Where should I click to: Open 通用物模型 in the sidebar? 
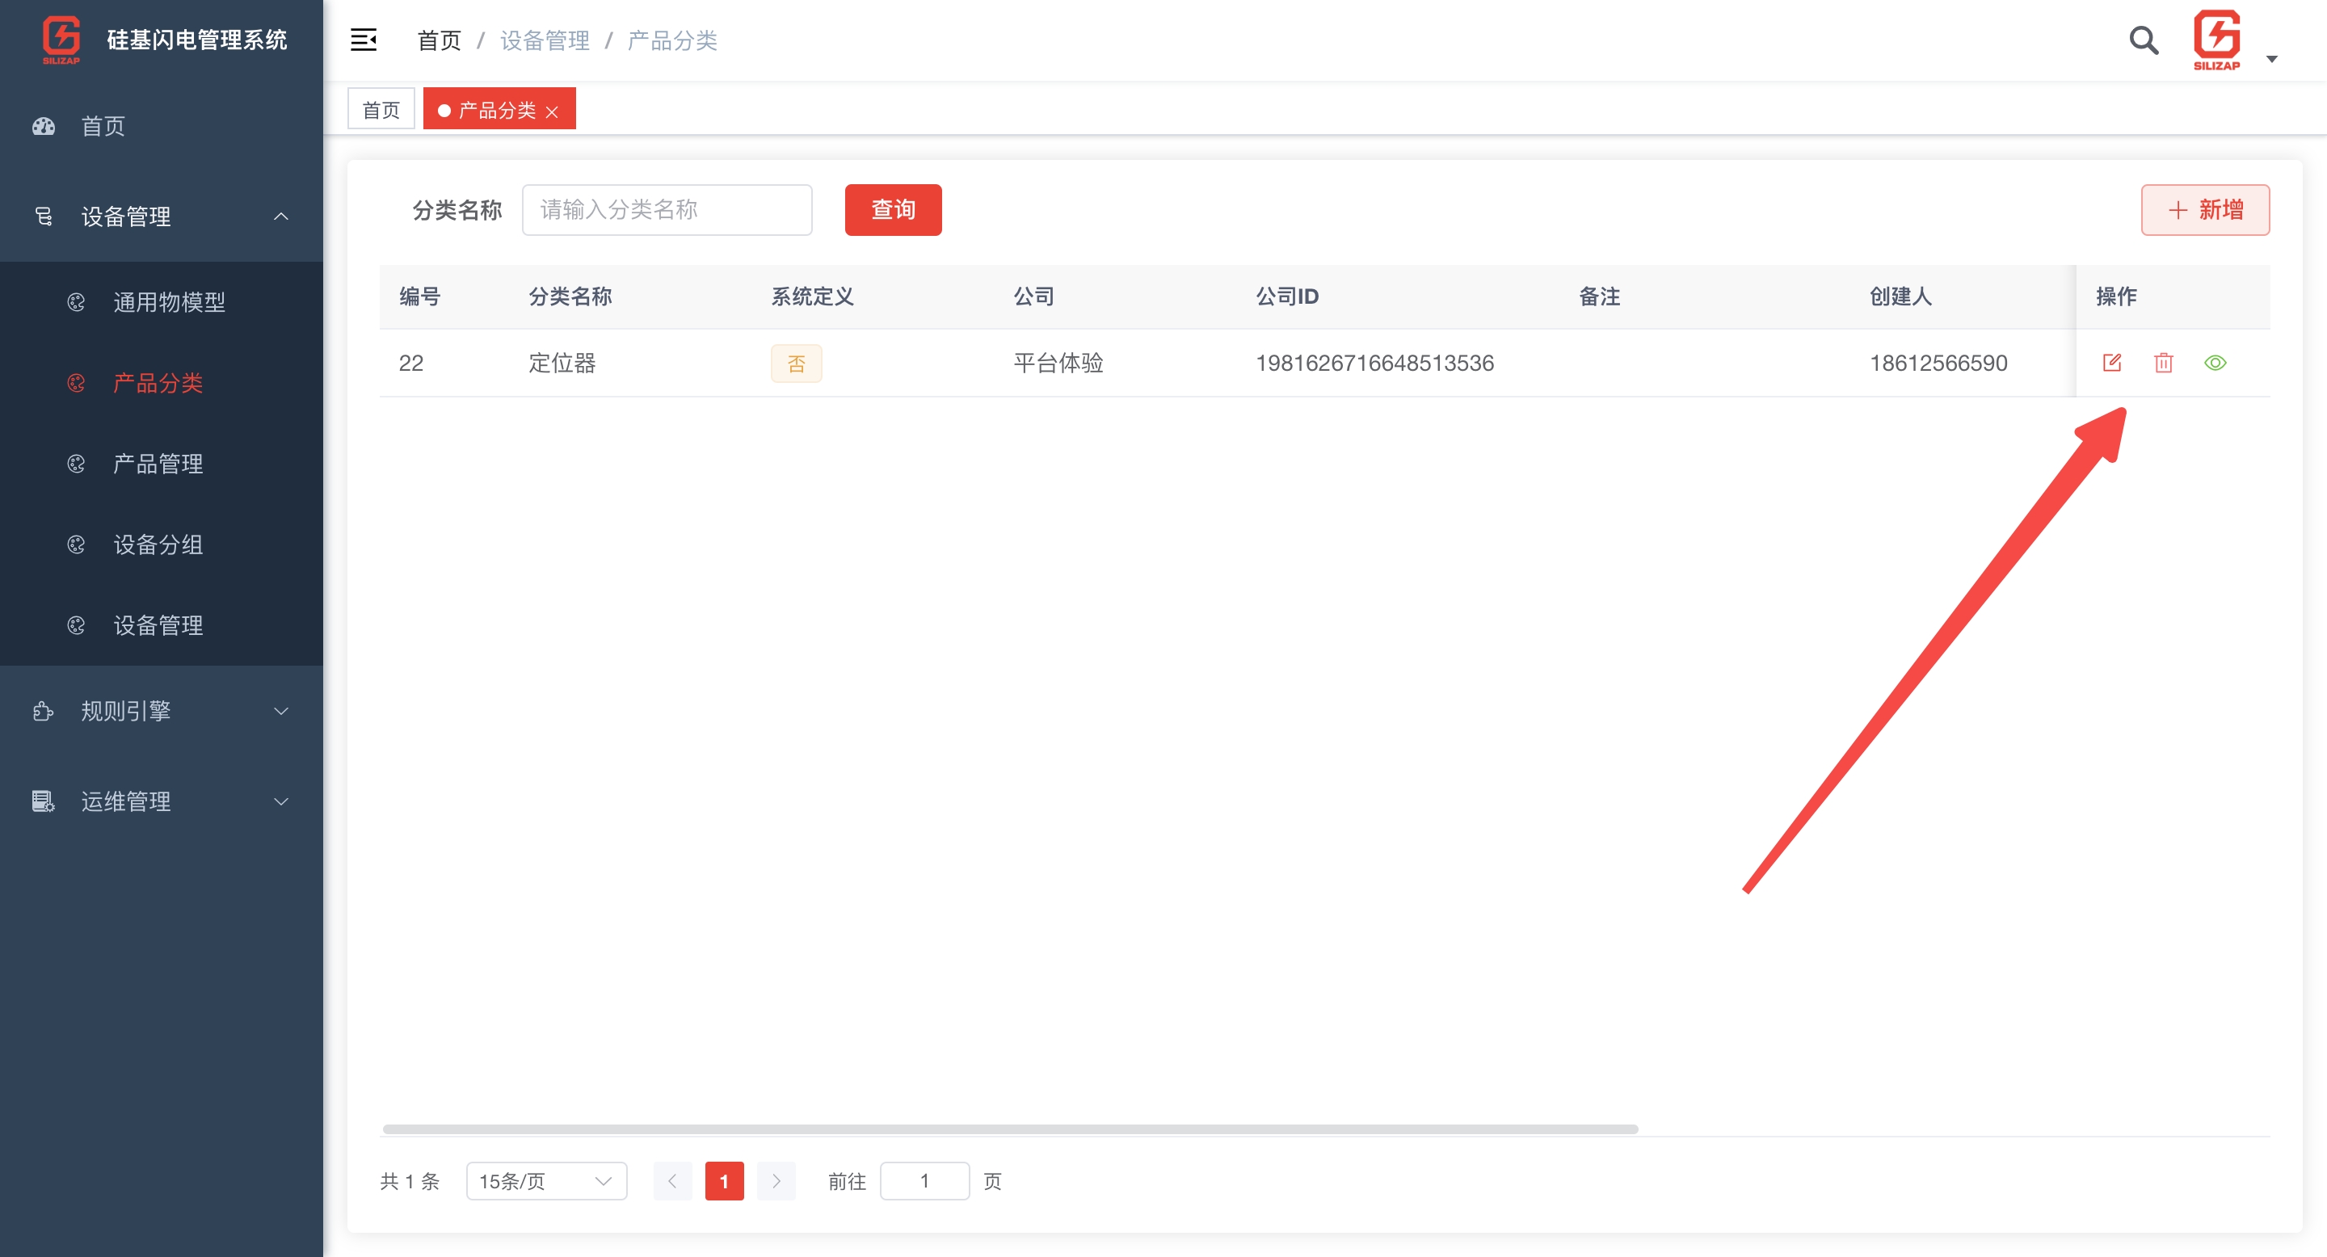pyautogui.click(x=169, y=302)
